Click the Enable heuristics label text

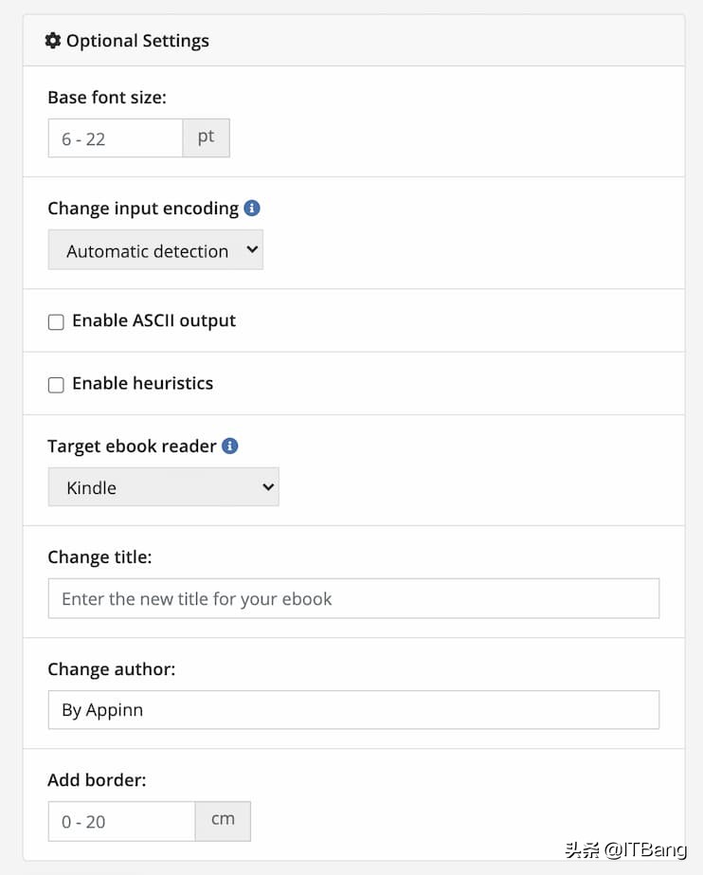[142, 383]
